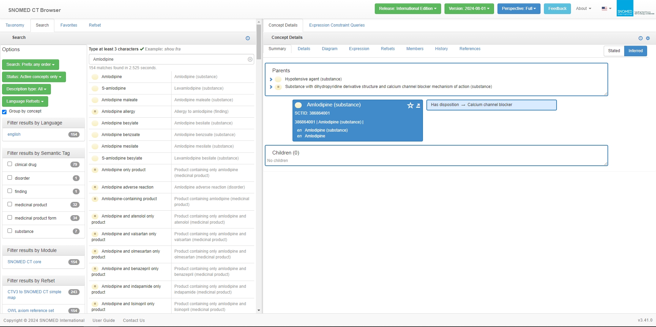Switch to Stated view
Image resolution: width=656 pixels, height=327 pixels.
click(614, 51)
